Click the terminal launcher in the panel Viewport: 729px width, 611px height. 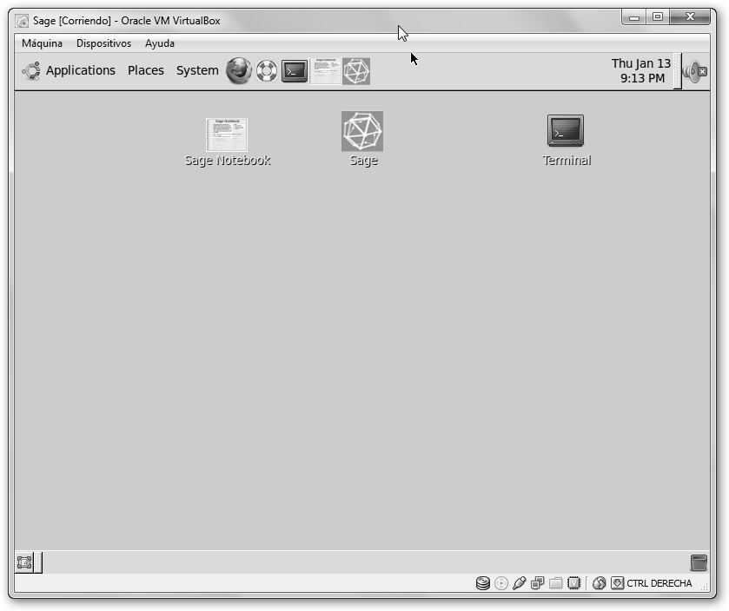295,71
